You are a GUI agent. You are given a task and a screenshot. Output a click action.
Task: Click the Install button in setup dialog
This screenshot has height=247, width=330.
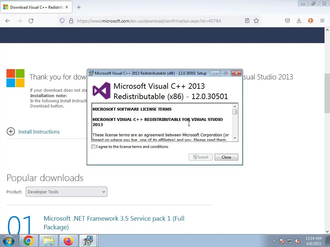click(200, 157)
